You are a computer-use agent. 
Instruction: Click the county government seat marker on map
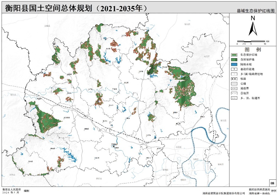[114, 146]
